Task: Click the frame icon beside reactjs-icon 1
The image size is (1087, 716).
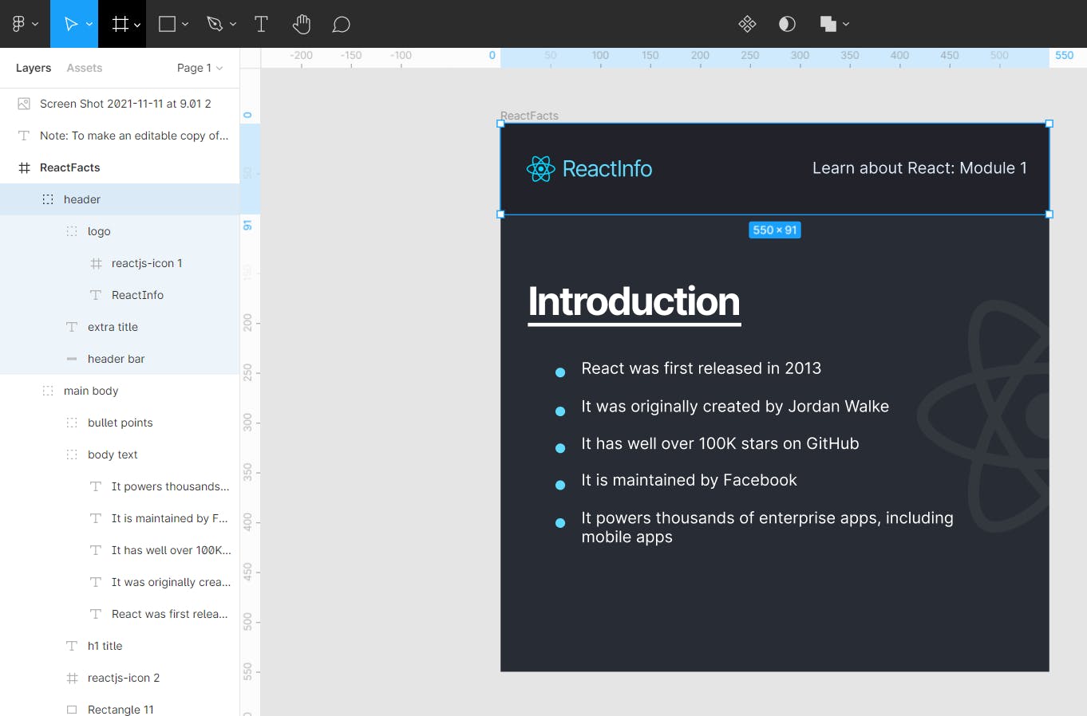Action: point(96,263)
